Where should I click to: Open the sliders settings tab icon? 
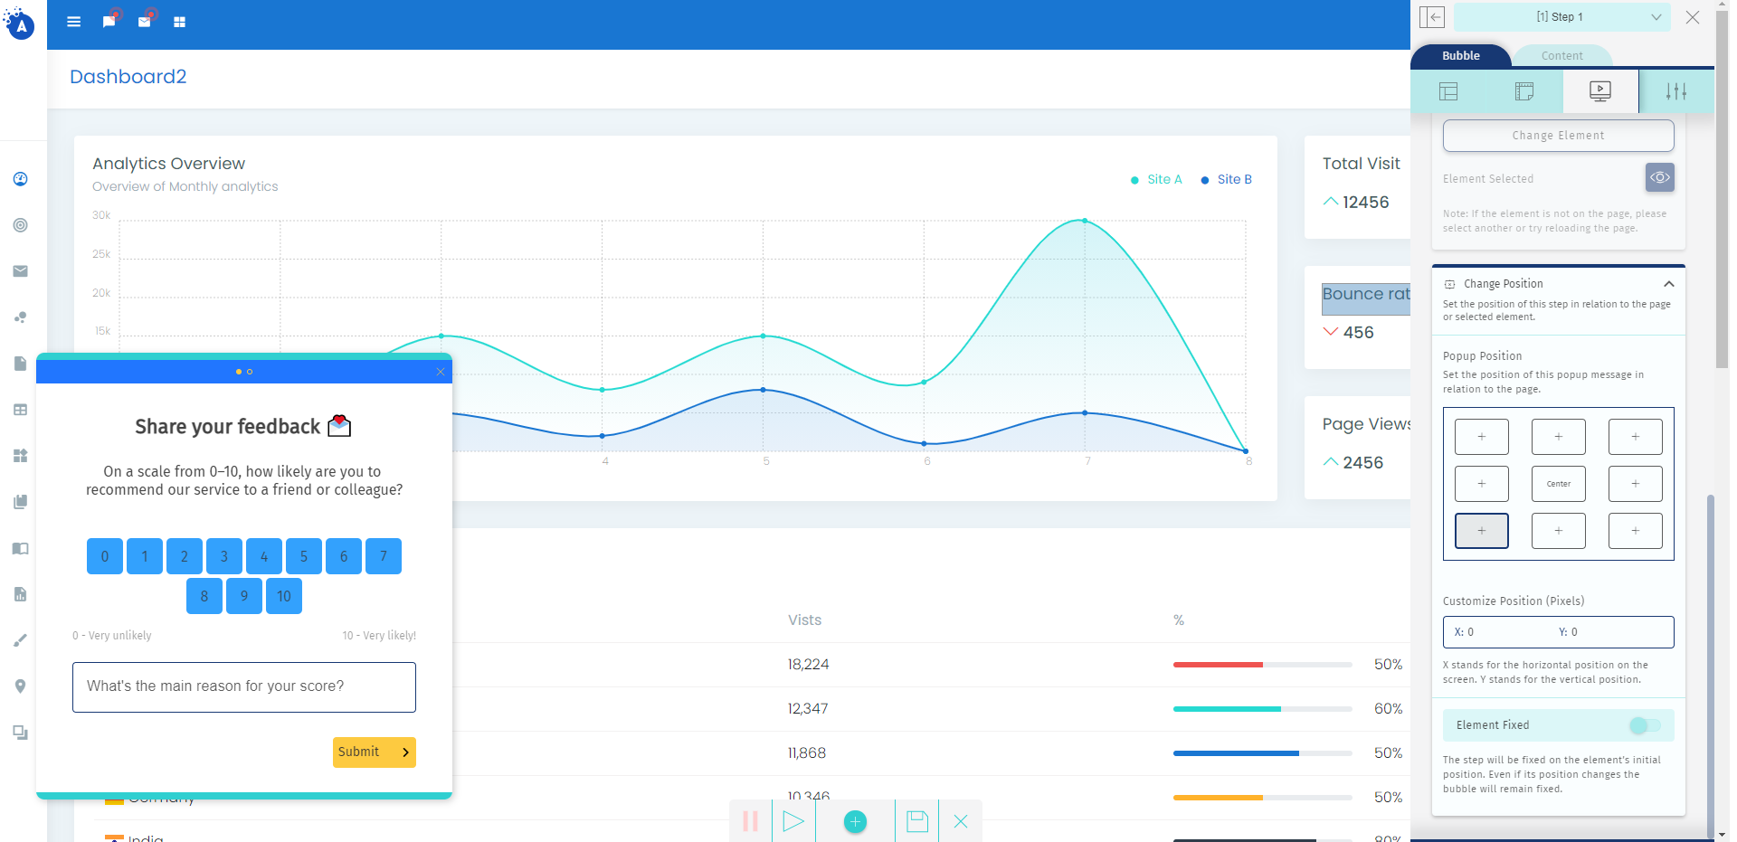[x=1675, y=91]
